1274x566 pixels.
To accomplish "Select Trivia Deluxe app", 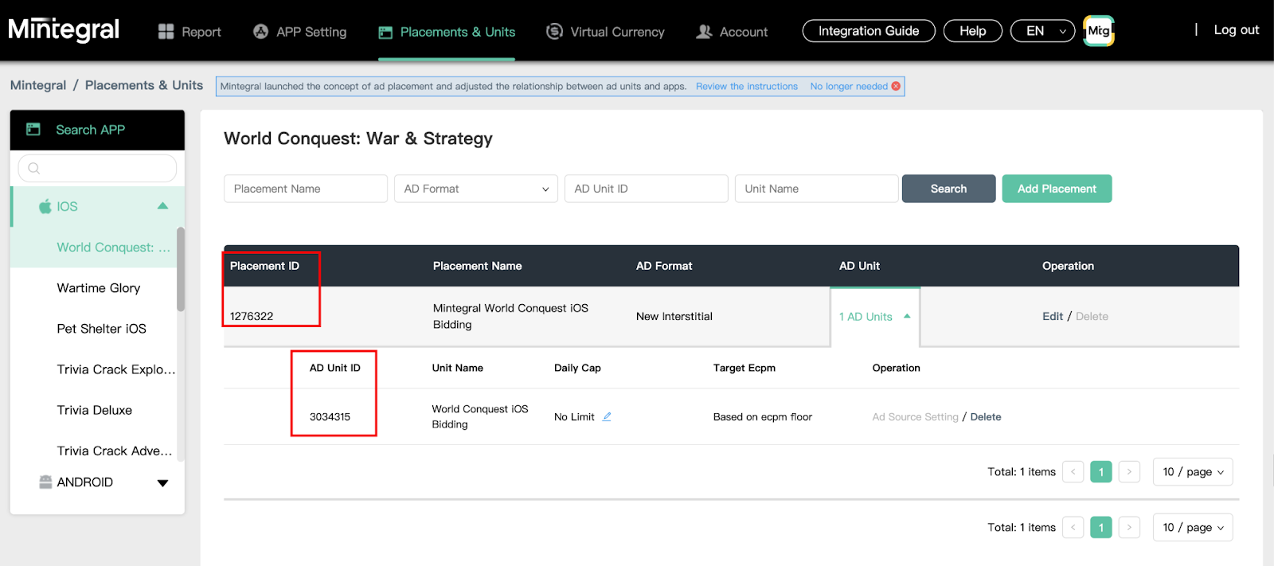I will tap(94, 410).
